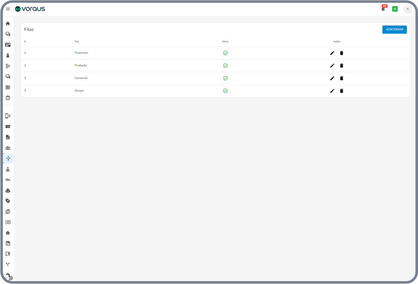Click the calendar schedule icon in sidebar
The image size is (418, 284).
(8, 243)
